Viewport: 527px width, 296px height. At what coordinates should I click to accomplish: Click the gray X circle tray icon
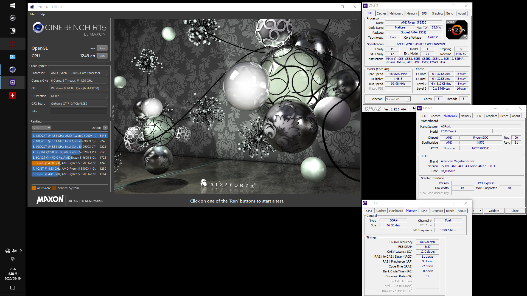pyautogui.click(x=13, y=259)
